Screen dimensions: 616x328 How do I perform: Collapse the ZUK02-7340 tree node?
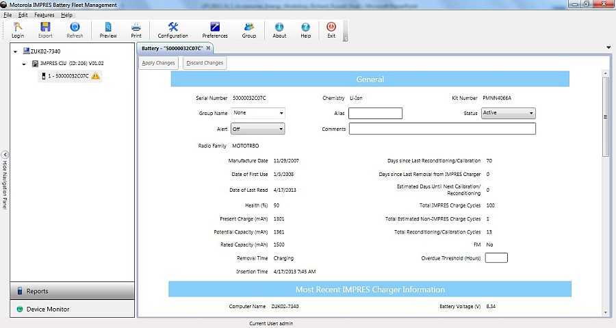point(15,51)
